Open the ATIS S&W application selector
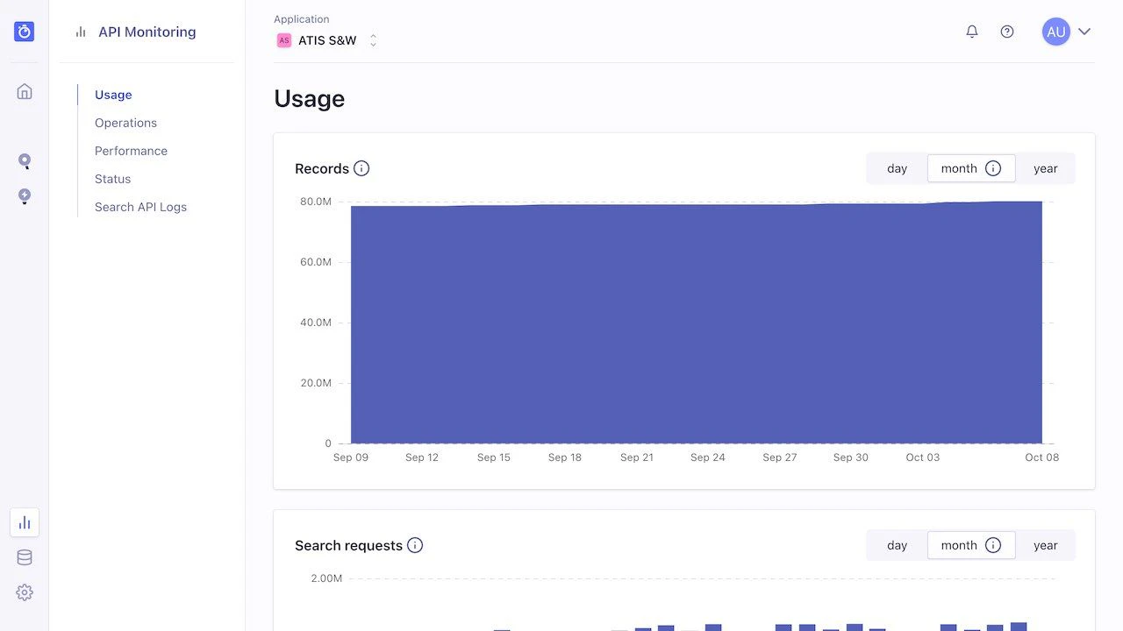Viewport: 1123px width, 631px height. [x=326, y=39]
